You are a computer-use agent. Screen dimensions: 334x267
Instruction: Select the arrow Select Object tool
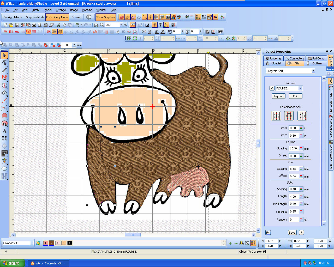(4, 55)
